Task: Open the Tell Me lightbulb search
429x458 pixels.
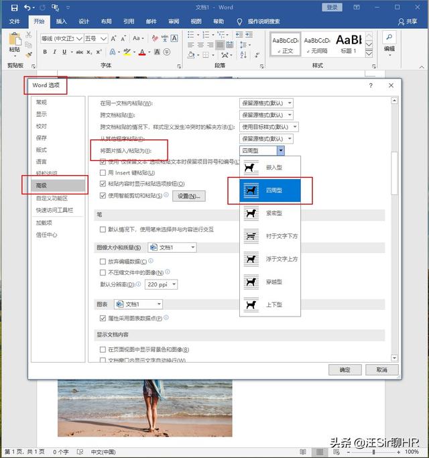Action: coord(239,21)
